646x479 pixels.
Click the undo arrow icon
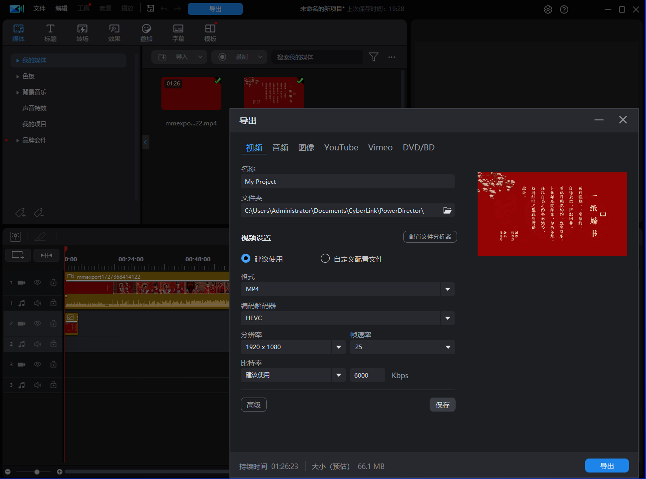coord(164,8)
